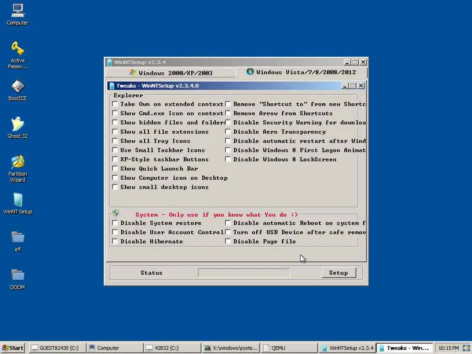
Task: Switch to WinNTSetup v2.3.4 taskbar button
Action: [348, 348]
